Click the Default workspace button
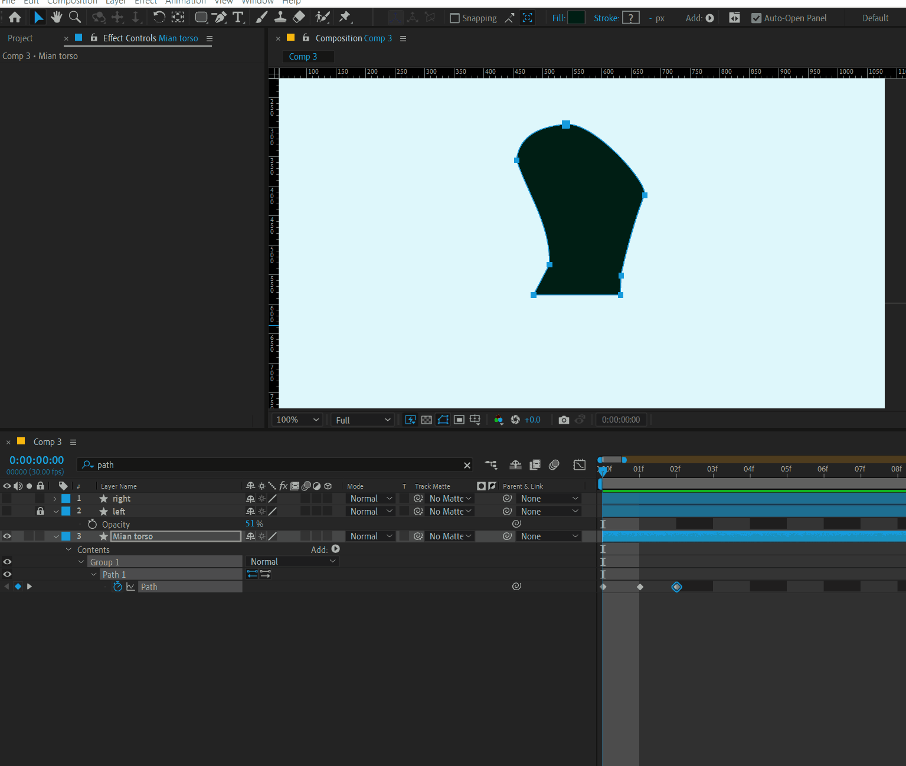Screen dimensions: 906x766 (875, 18)
